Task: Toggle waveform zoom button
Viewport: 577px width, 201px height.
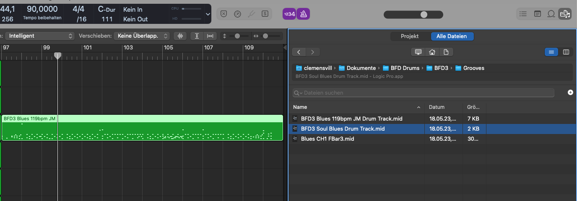Action: (x=180, y=36)
